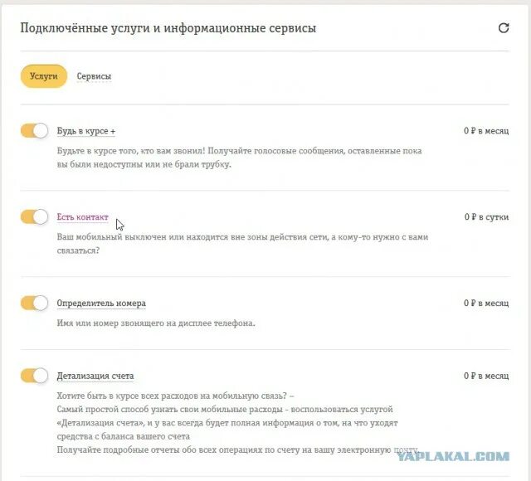Click the Детализация счета description paragraph
The width and height of the screenshot is (531, 481).
click(238, 423)
